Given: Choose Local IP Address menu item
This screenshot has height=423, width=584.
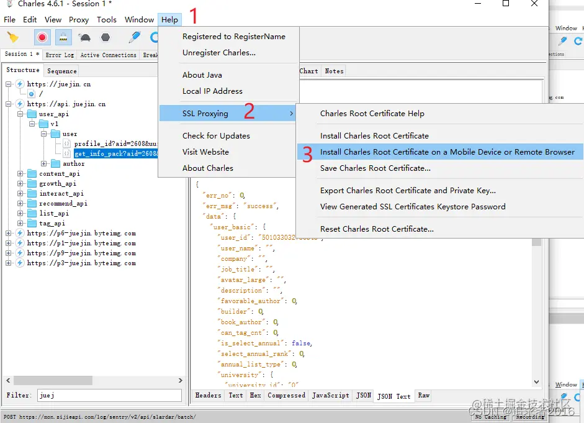Looking at the screenshot, I should pos(212,91).
